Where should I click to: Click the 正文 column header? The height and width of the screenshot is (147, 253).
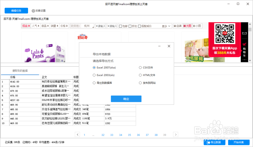pos(57,77)
